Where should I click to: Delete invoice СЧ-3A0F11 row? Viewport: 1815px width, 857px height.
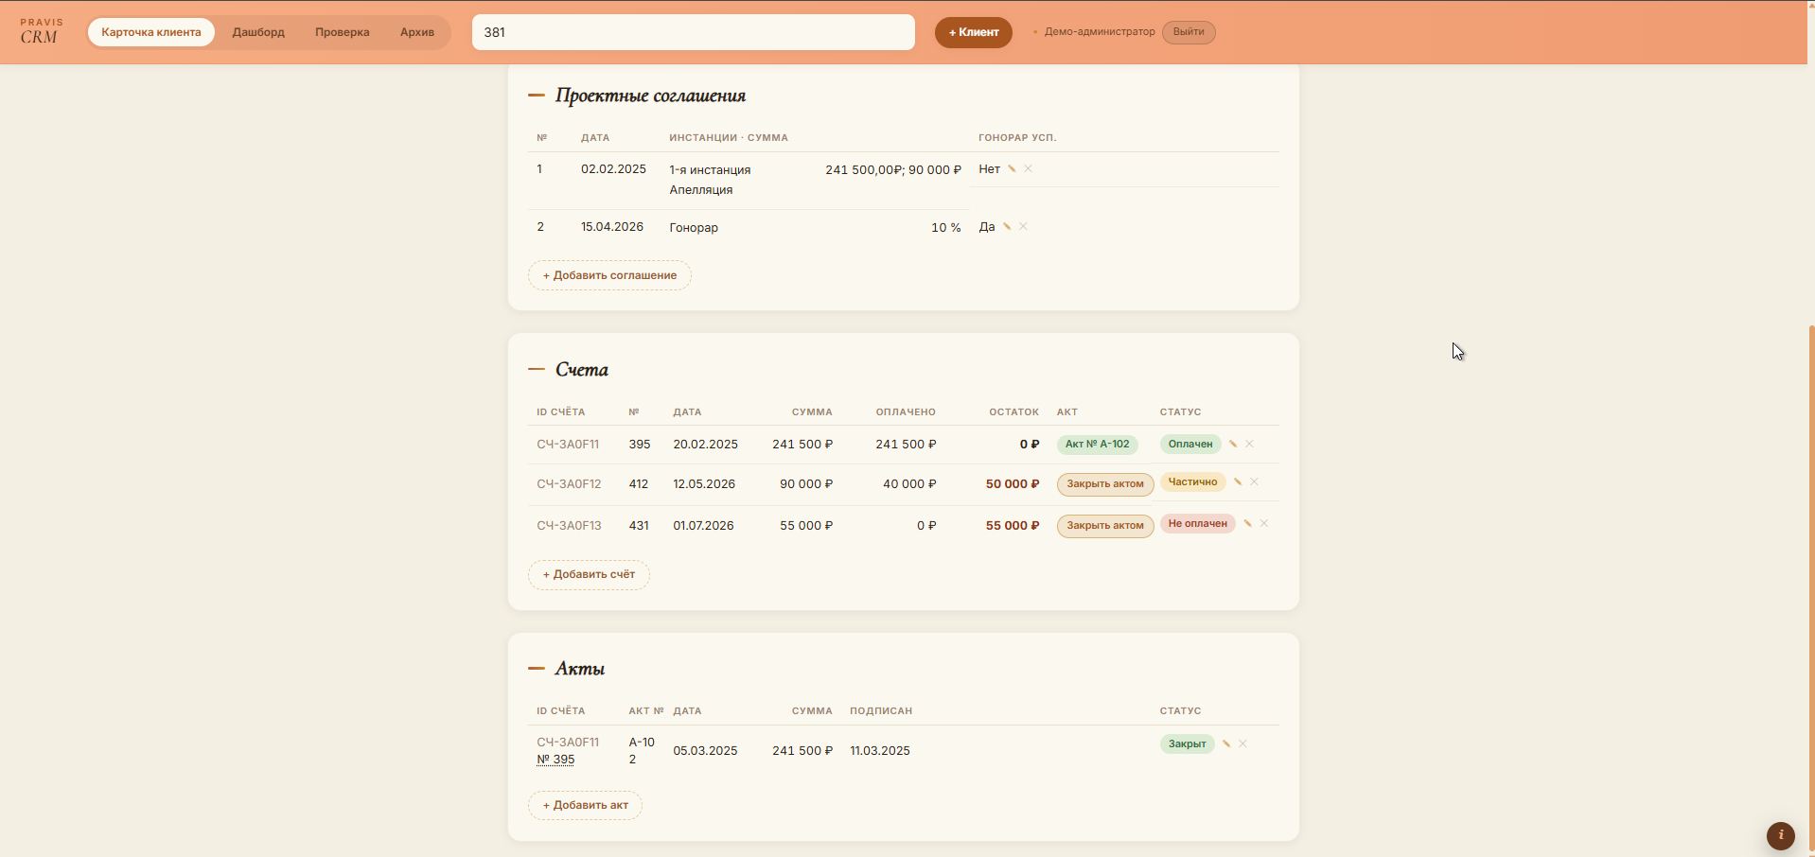(1249, 444)
